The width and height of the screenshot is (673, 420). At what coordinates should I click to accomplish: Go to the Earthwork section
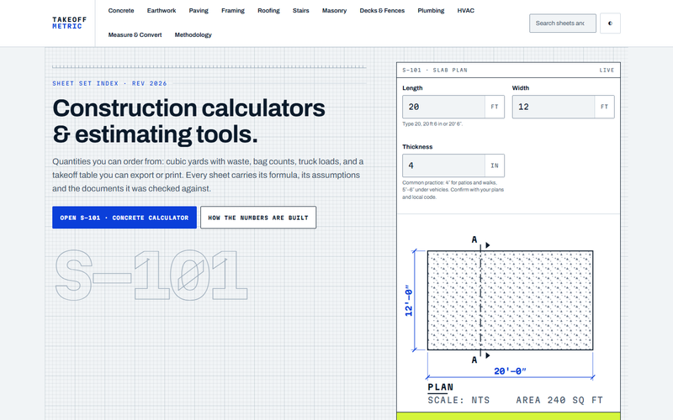(x=162, y=11)
